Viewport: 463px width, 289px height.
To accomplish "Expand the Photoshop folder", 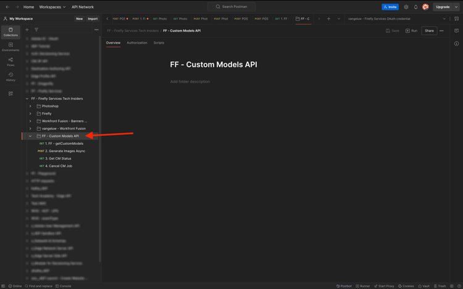I will coord(30,106).
